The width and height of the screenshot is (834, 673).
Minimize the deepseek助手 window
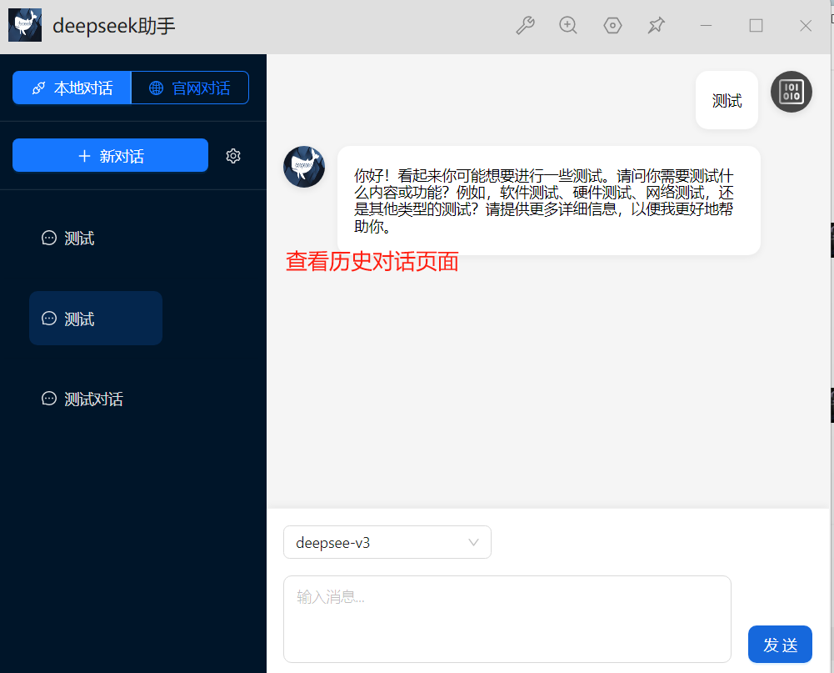pyautogui.click(x=706, y=26)
